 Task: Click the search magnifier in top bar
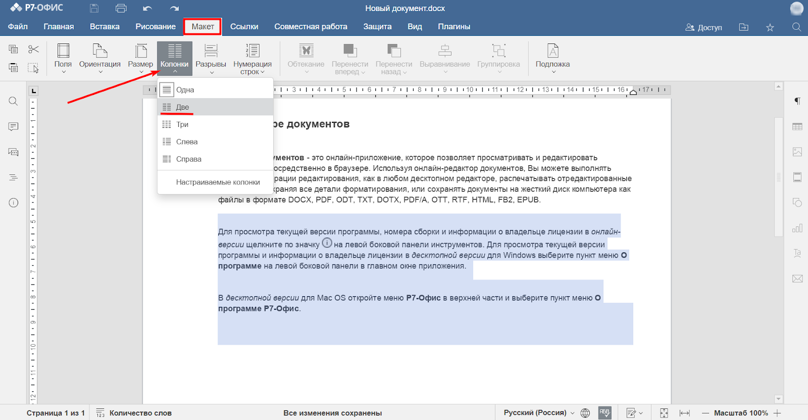tap(797, 27)
